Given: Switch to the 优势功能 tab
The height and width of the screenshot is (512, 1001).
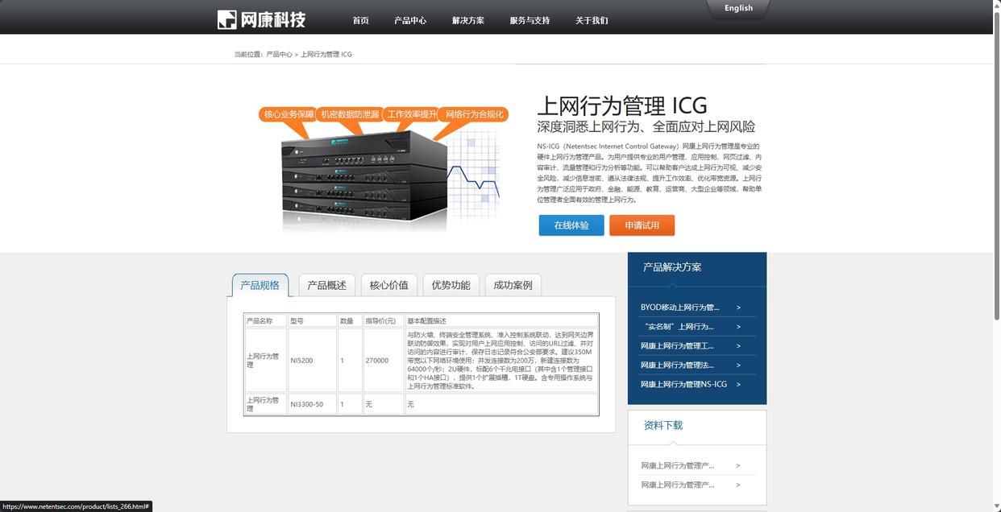Looking at the screenshot, I should [451, 285].
